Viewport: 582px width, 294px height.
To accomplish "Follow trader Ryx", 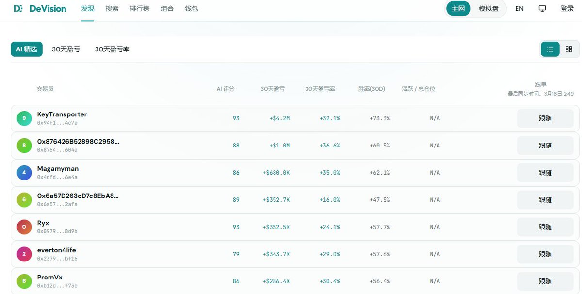I will (545, 227).
